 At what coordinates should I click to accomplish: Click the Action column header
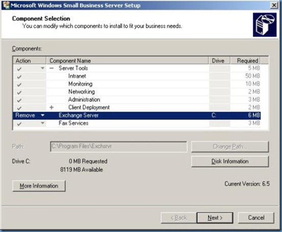point(30,61)
